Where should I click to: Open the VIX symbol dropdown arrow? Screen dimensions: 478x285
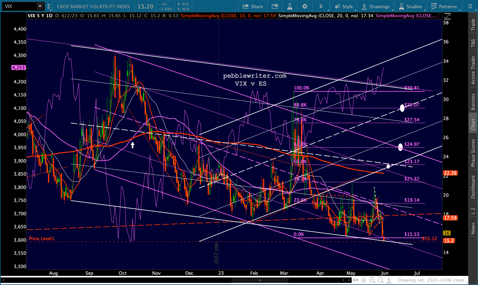40,6
